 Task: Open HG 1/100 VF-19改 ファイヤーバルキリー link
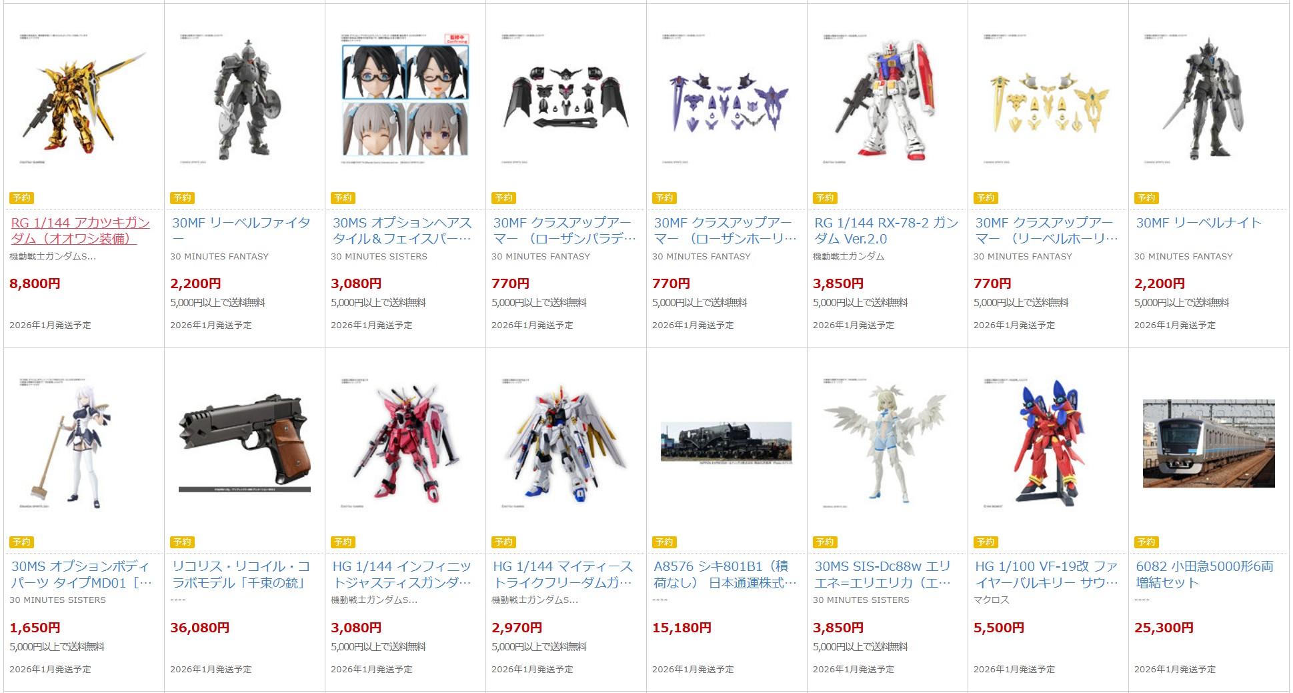pyautogui.click(x=1046, y=575)
